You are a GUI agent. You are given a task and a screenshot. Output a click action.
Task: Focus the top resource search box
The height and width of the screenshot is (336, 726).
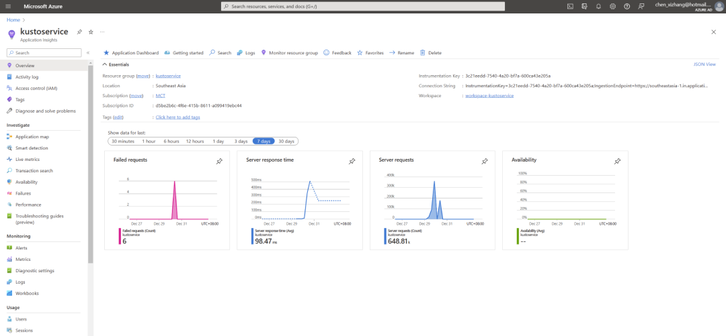pos(363,7)
